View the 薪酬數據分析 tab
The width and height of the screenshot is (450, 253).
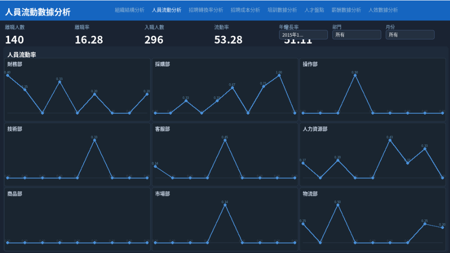tap(346, 10)
